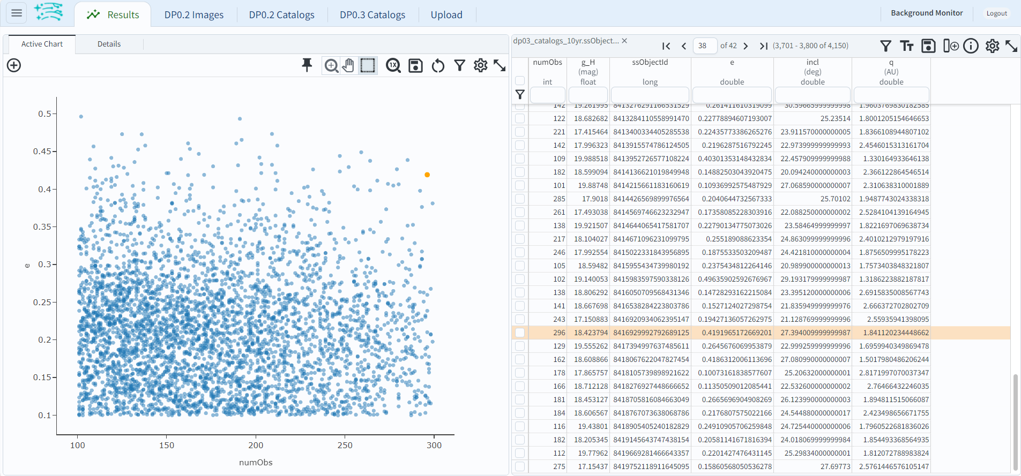
Task: Click the page number field showing 38
Action: 705,46
